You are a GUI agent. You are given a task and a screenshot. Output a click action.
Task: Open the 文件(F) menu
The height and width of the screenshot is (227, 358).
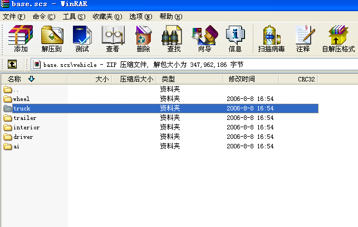[x=14, y=17]
